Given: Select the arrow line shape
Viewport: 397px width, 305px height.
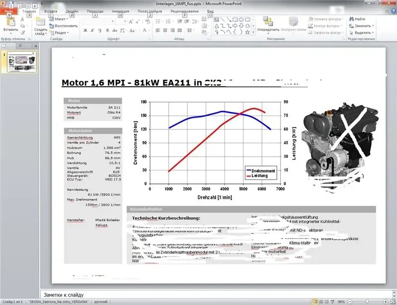Looking at the screenshot, I should point(229,19).
